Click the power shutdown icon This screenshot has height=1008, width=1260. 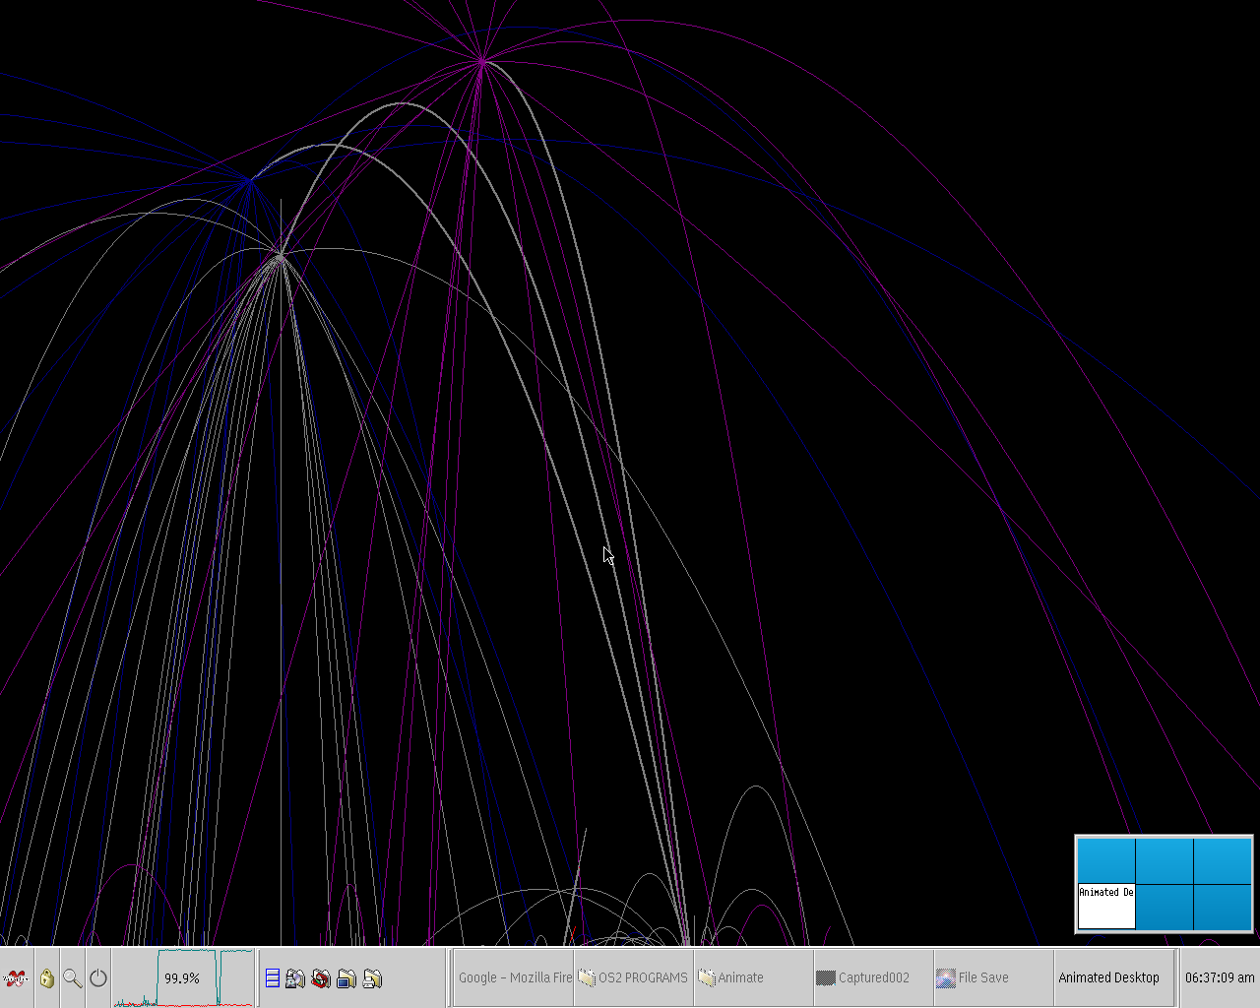pyautogui.click(x=98, y=978)
